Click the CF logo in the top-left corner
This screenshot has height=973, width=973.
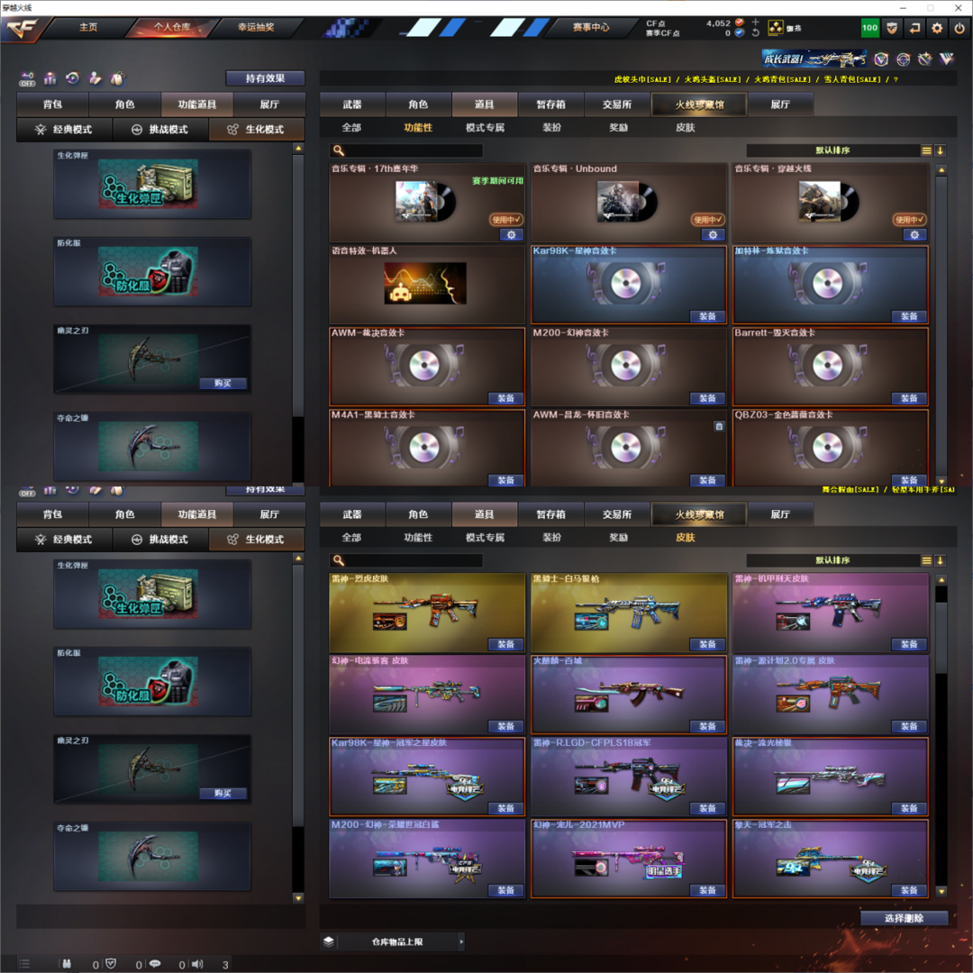(x=21, y=28)
